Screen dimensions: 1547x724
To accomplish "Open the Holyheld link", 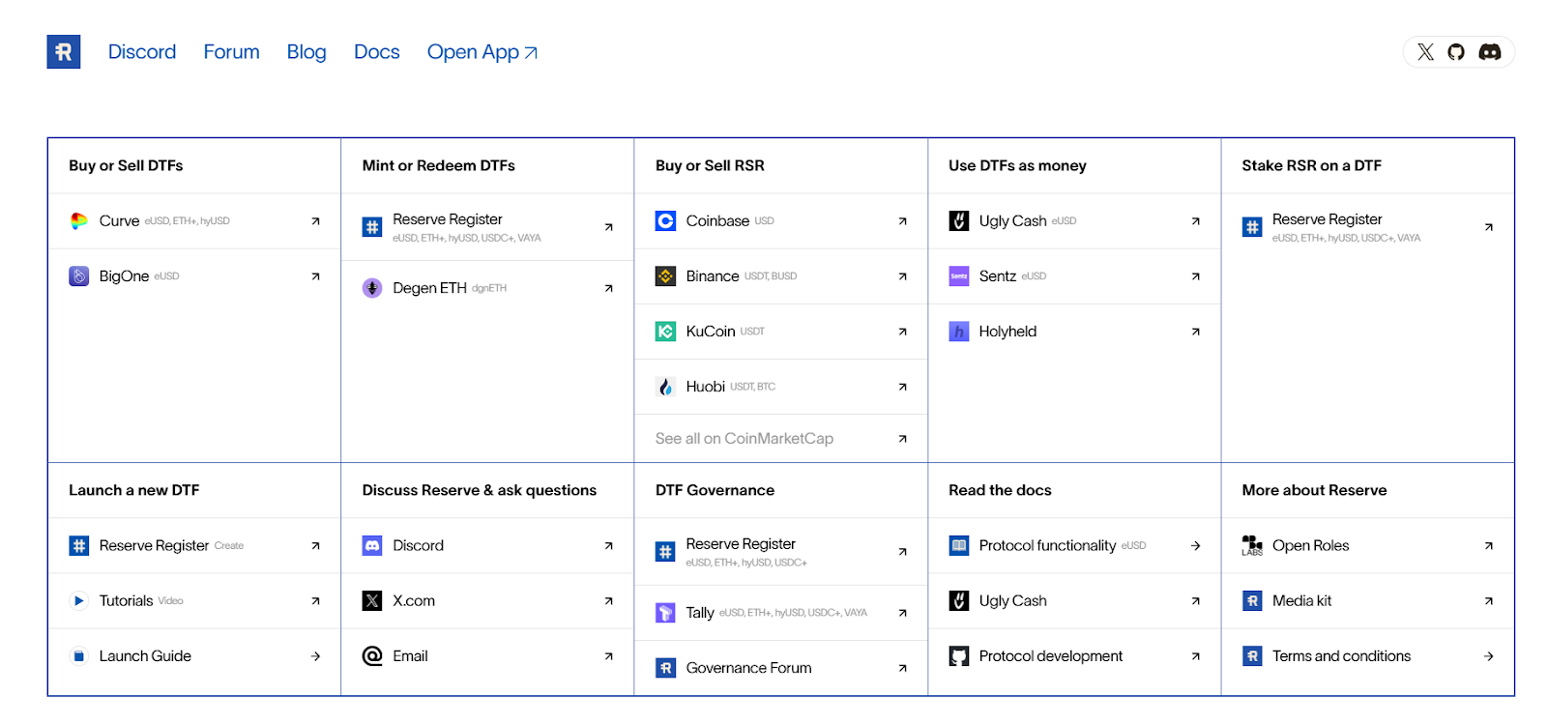I will point(1074,332).
